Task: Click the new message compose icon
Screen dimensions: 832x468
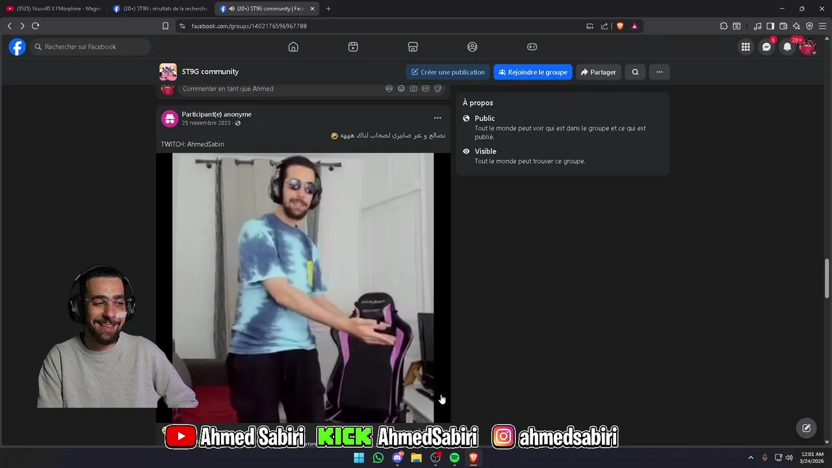Action: coord(806,428)
